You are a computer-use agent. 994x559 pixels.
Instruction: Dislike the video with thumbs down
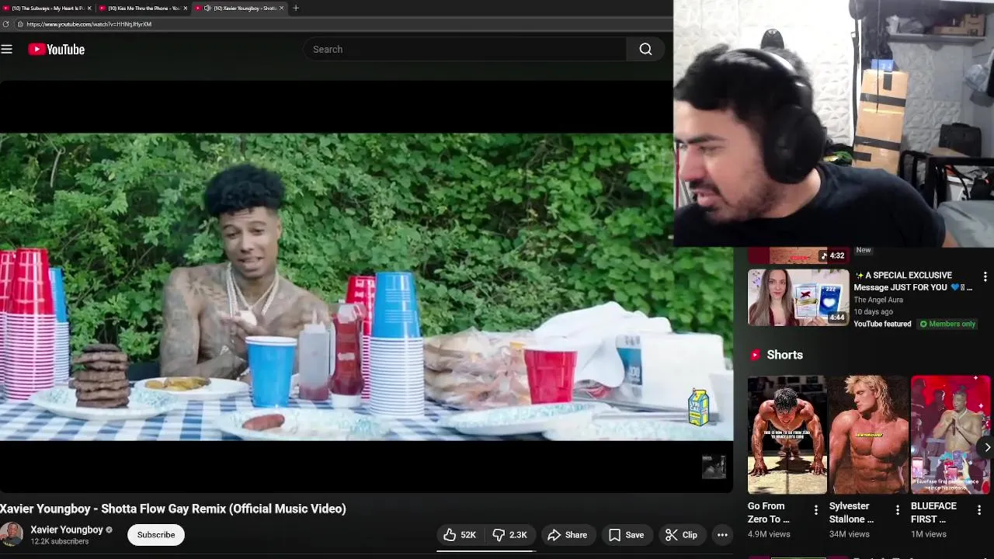(509, 535)
